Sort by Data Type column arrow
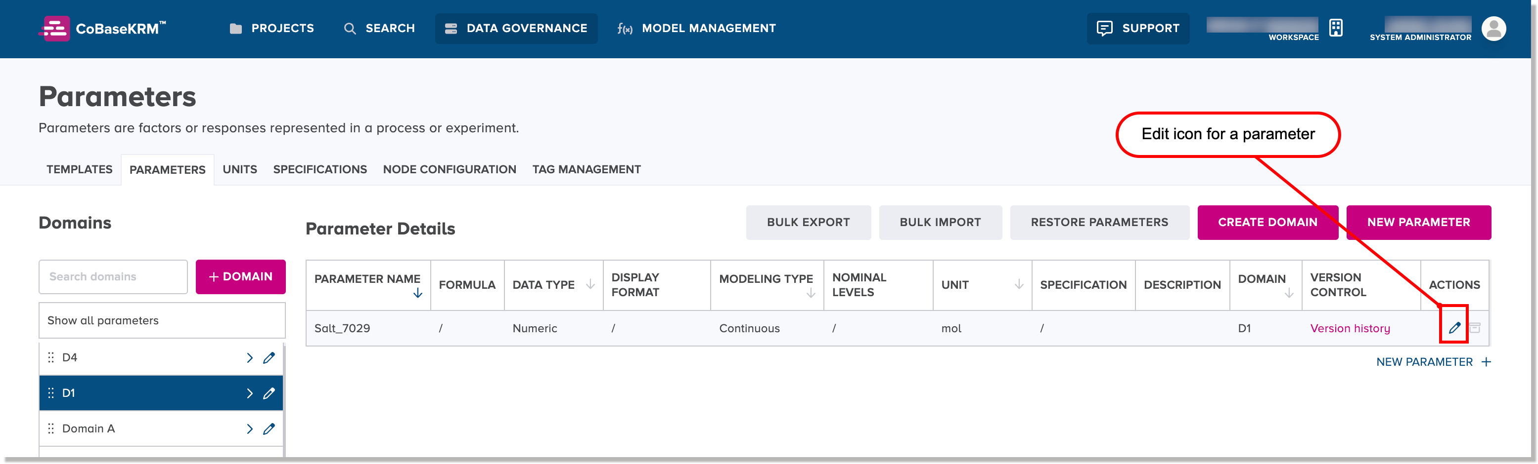Screen dimensions: 1538x464 coord(590,285)
